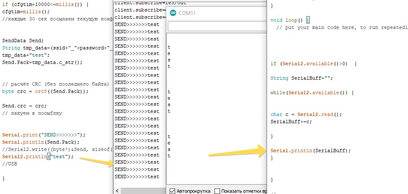Enable the Показать отметки времени checkbox
Image resolution: width=408 pixels, height=194 pixels.
(217, 191)
